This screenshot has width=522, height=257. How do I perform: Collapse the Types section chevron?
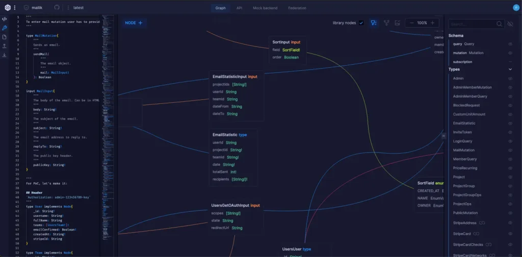(510, 70)
